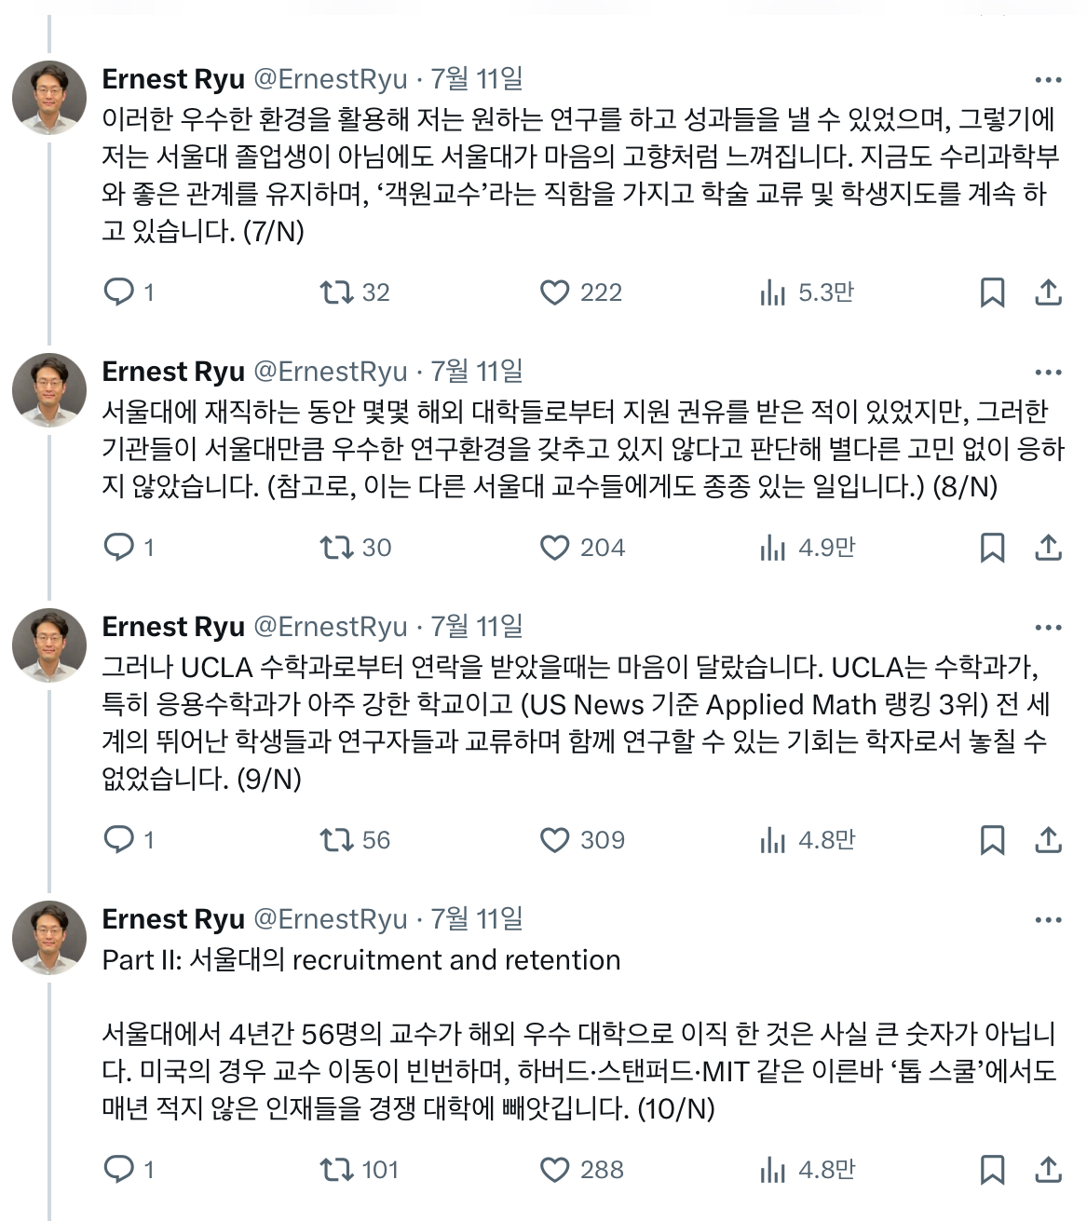Bookmark the (7/N) tweet

(992, 292)
